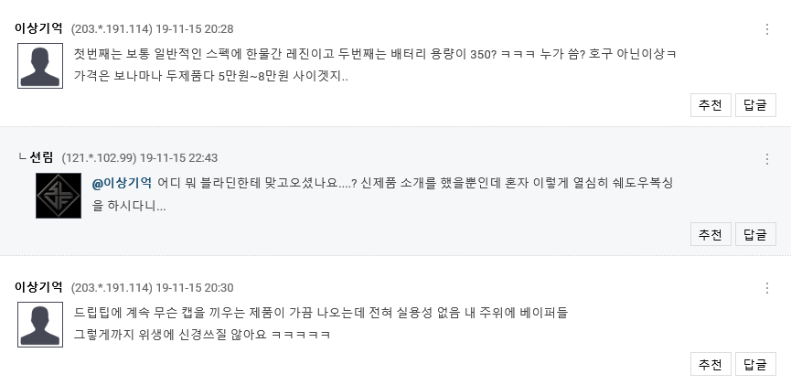Viewport: 791px width, 385px height.
Task: Recommend 션림's reply with 추천
Action: pyautogui.click(x=711, y=235)
